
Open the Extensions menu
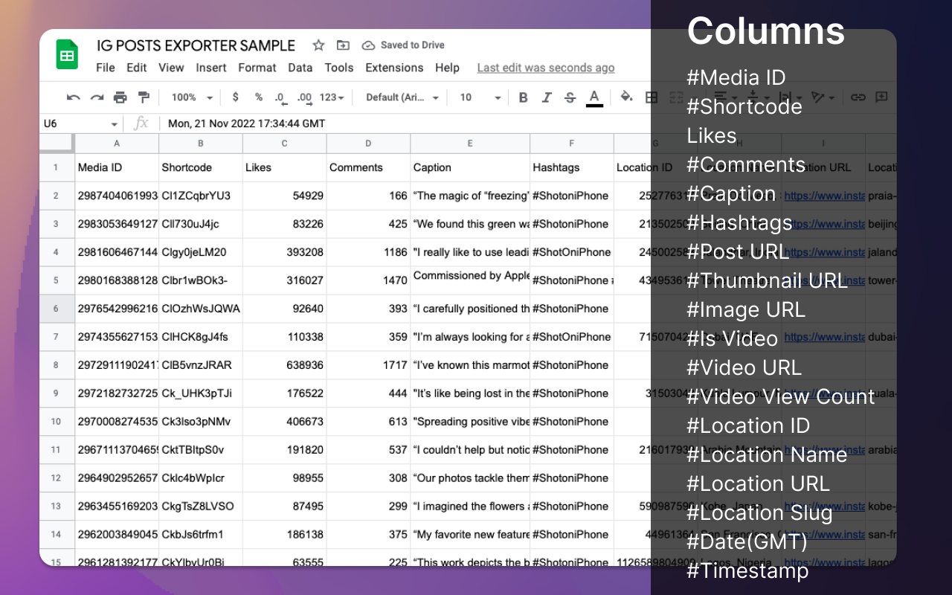pos(394,68)
